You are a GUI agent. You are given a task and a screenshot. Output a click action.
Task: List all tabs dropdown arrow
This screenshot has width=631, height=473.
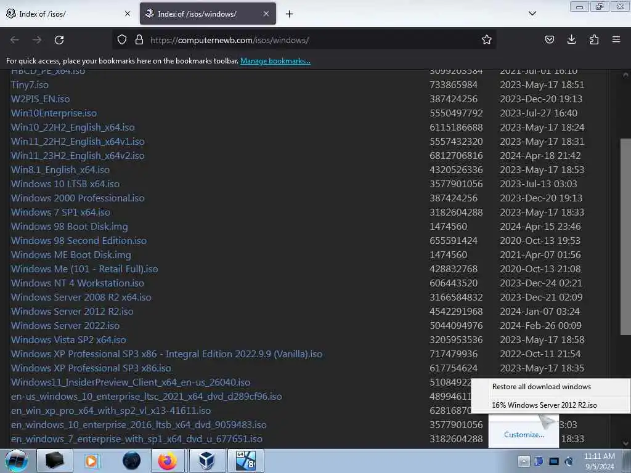click(532, 14)
